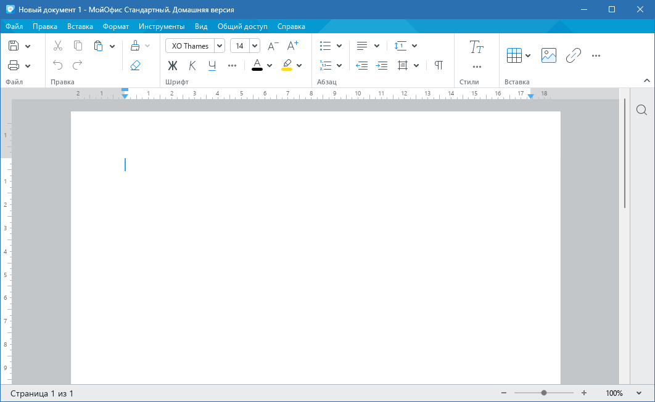Expand borders options arrow
This screenshot has width=655, height=402.
pos(416,65)
